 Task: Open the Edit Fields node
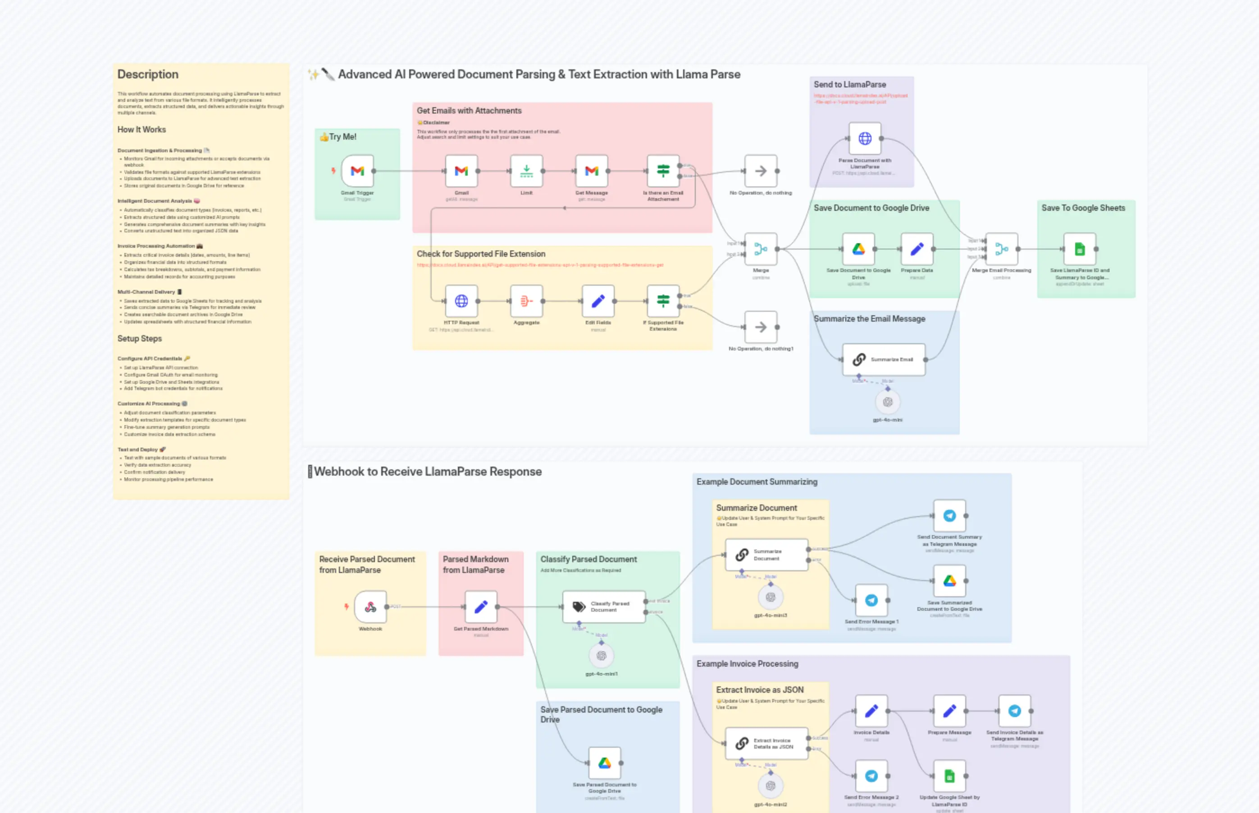pyautogui.click(x=598, y=301)
